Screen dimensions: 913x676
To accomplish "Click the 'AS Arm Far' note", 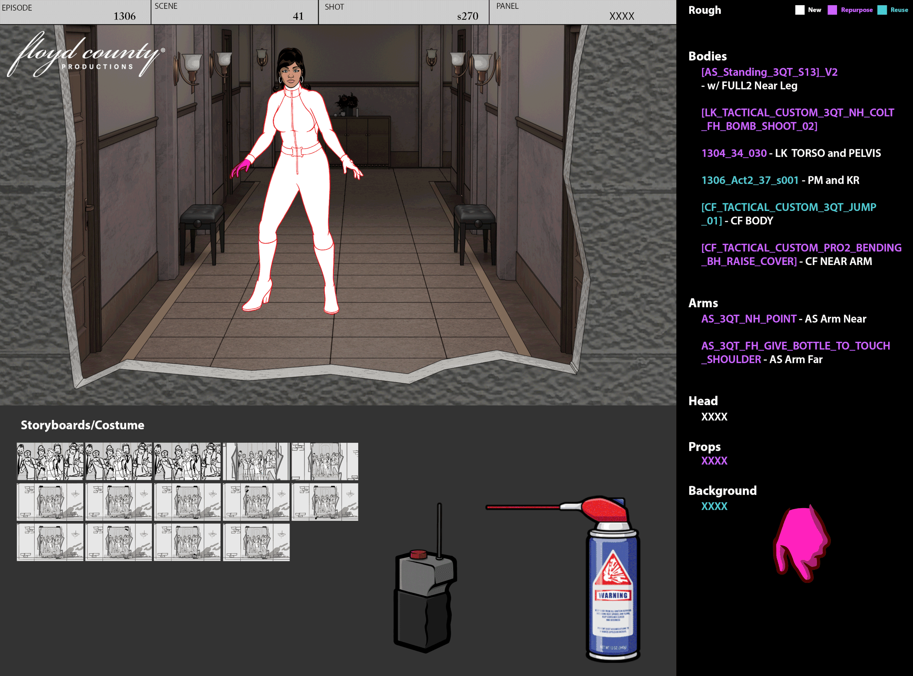I will pos(796,360).
